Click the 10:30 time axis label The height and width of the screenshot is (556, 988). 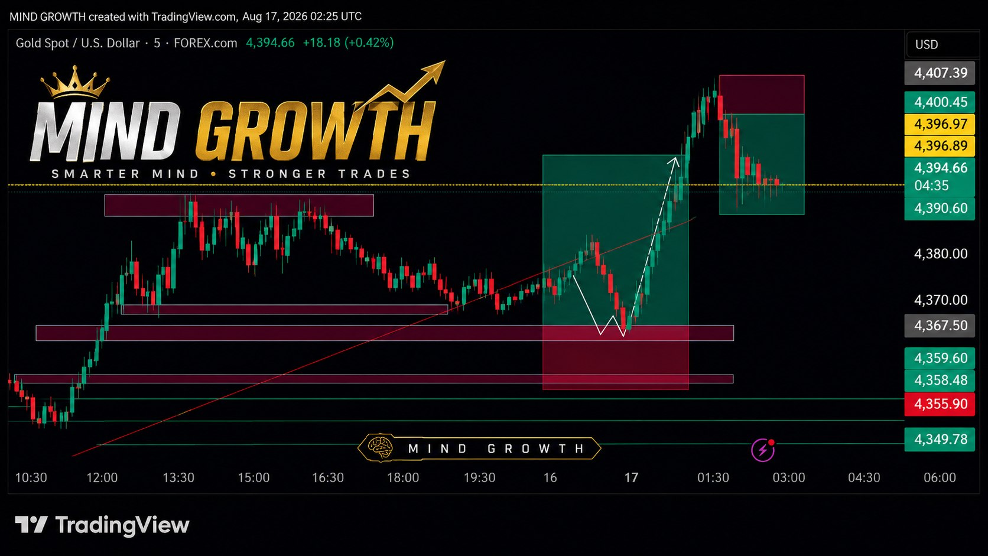(x=31, y=477)
